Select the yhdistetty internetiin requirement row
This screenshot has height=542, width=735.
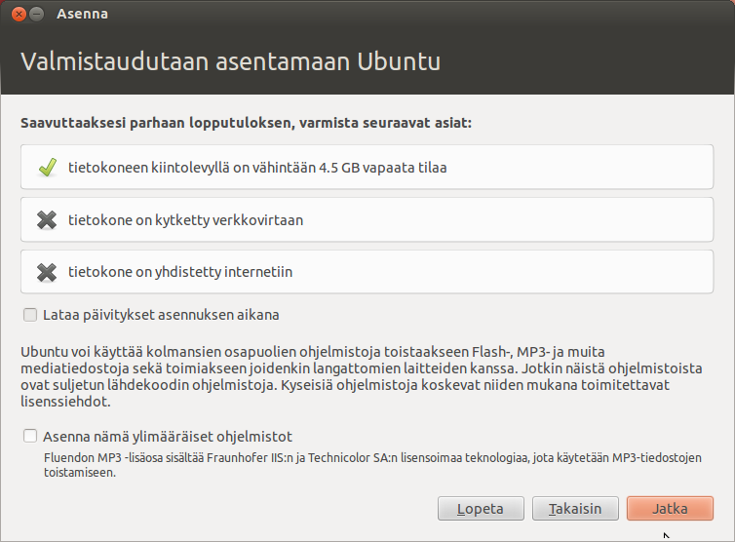tap(367, 271)
